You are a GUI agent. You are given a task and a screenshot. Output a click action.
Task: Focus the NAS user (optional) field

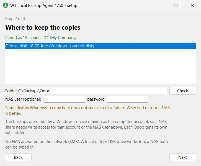point(64,99)
